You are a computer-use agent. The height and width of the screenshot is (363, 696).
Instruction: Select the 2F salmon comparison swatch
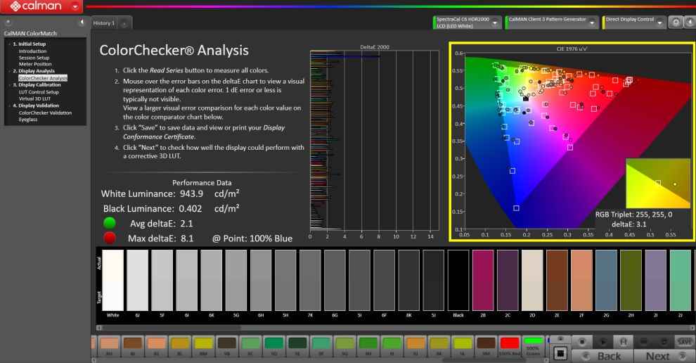pyautogui.click(x=581, y=281)
